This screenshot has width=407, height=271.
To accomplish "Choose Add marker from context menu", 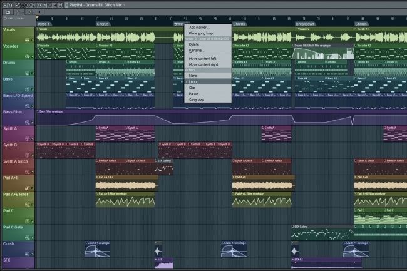I will [208, 28].
